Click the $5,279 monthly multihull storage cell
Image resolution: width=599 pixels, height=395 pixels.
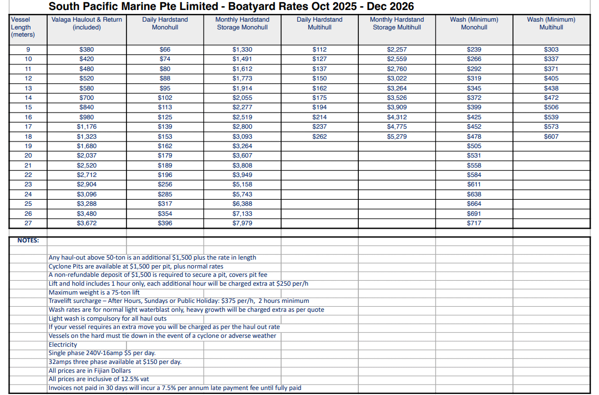(x=397, y=136)
